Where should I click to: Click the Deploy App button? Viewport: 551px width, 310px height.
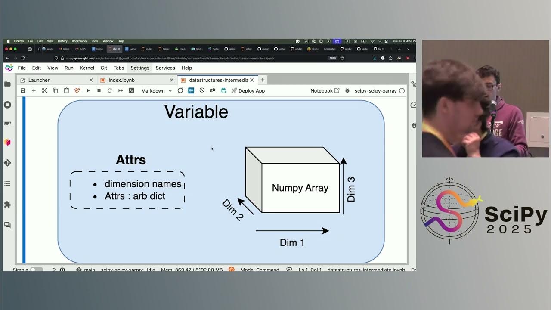coord(248,91)
